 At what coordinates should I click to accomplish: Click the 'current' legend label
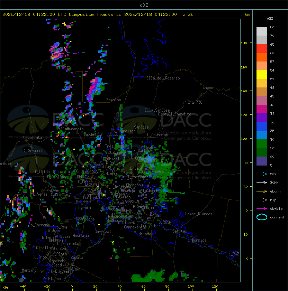point(277,217)
